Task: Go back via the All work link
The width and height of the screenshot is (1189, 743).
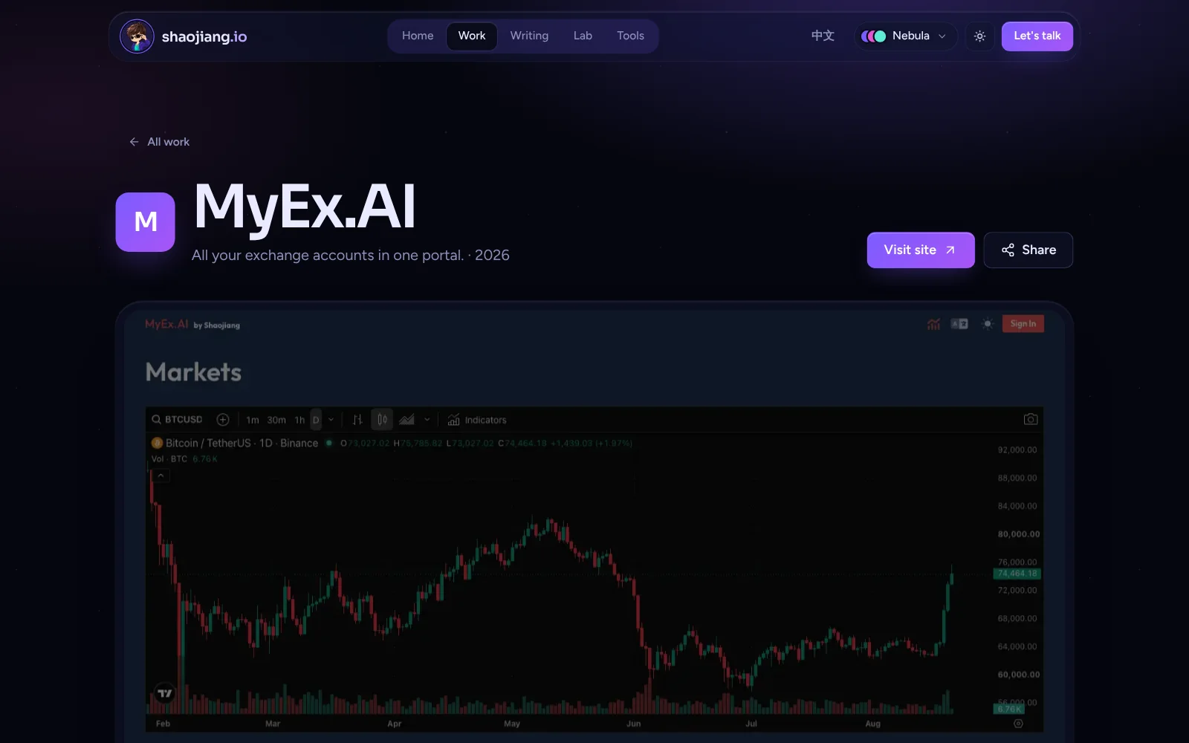Action: pos(160,142)
